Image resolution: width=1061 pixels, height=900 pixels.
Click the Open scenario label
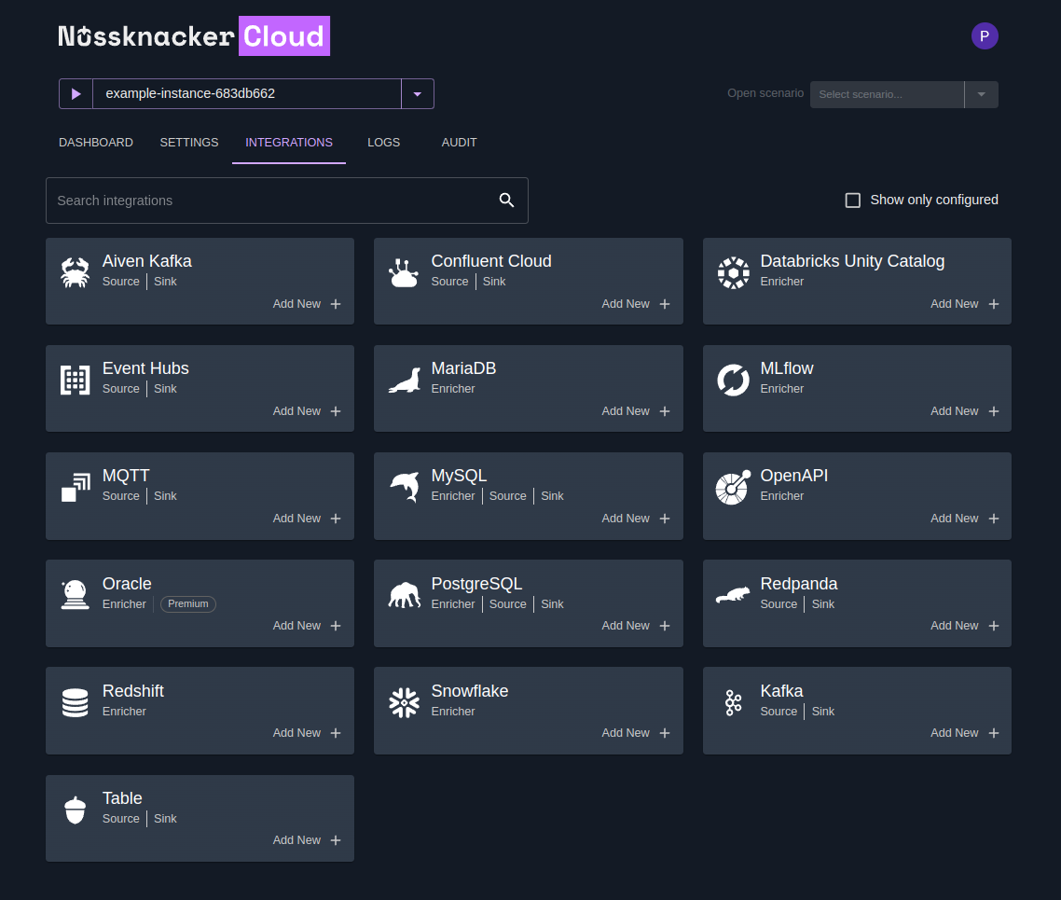pyautogui.click(x=765, y=93)
